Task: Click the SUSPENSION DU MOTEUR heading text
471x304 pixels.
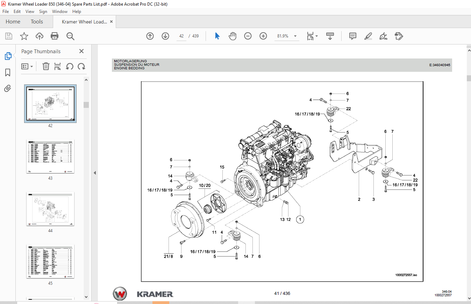Action: click(137, 65)
